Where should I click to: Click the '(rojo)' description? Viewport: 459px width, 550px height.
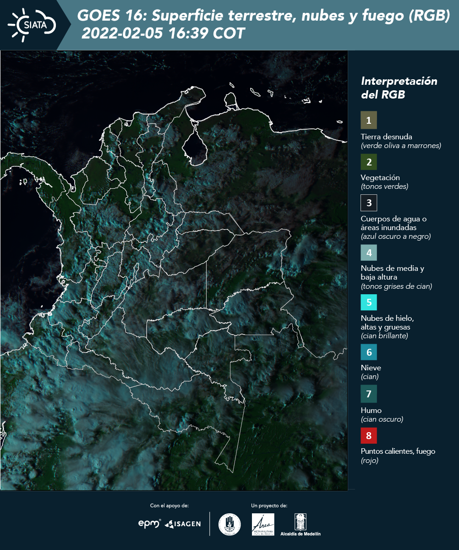370,461
